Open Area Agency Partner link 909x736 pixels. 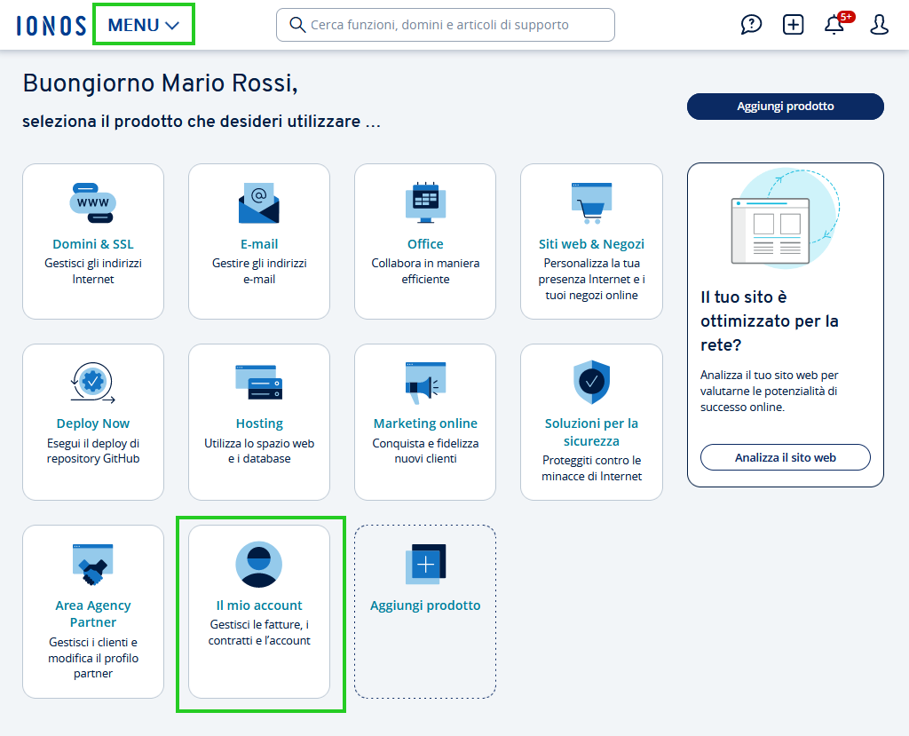[x=92, y=613]
